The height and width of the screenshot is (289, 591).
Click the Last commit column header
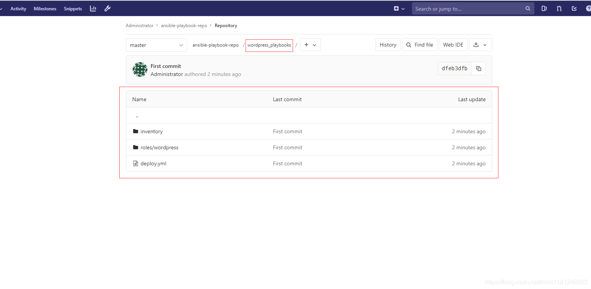(287, 99)
